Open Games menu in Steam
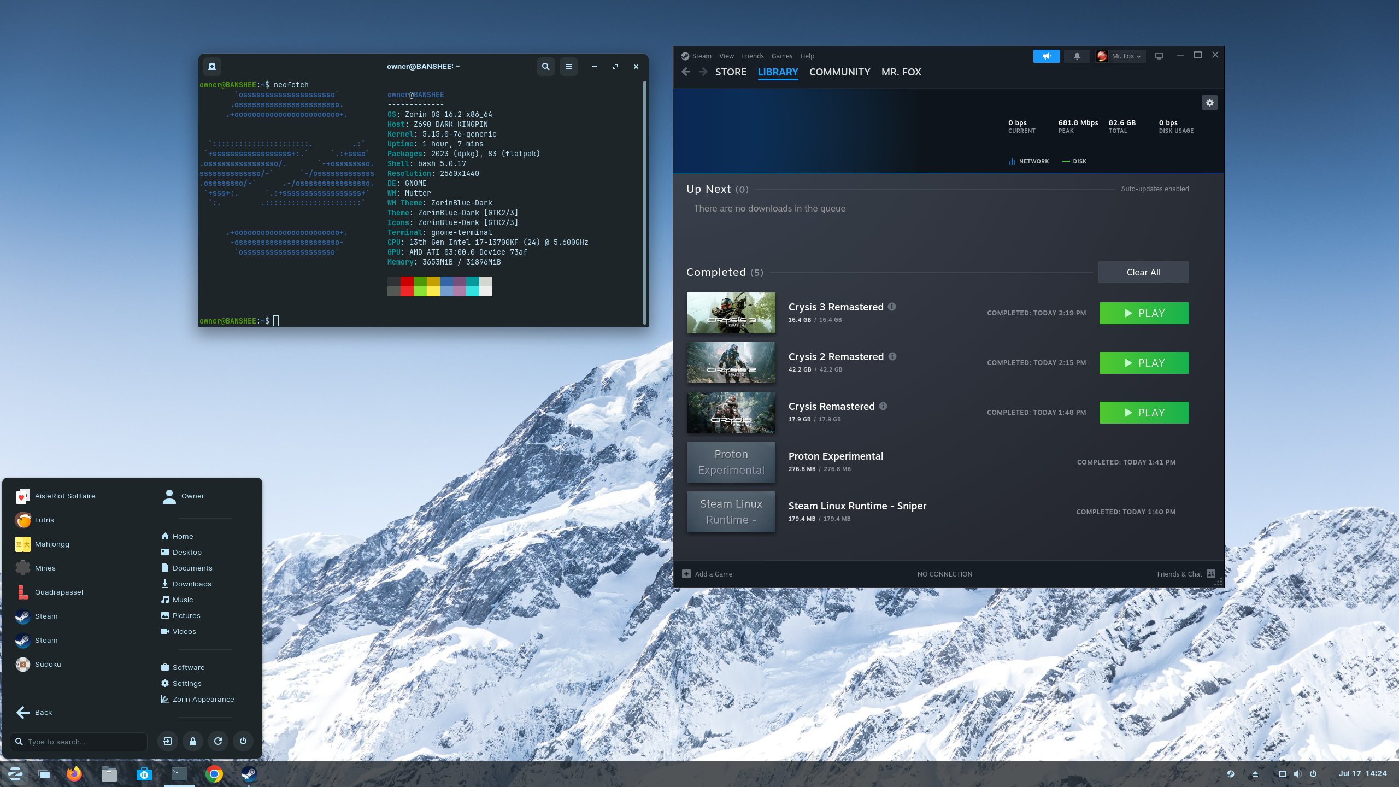1399x787 pixels. pyautogui.click(x=781, y=56)
